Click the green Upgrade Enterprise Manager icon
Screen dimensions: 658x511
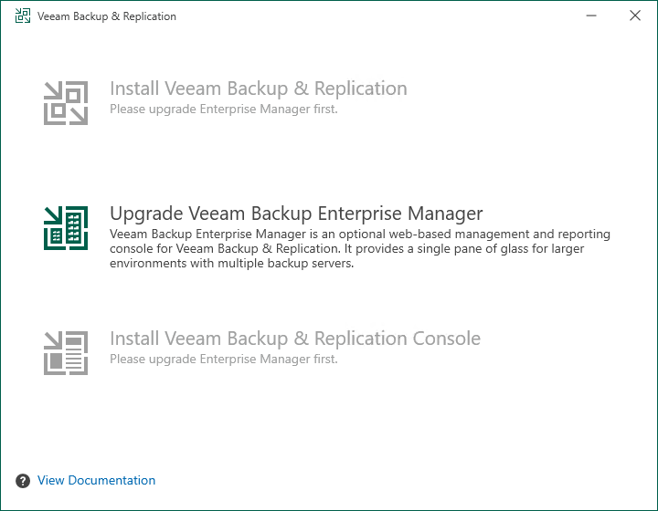pyautogui.click(x=66, y=228)
